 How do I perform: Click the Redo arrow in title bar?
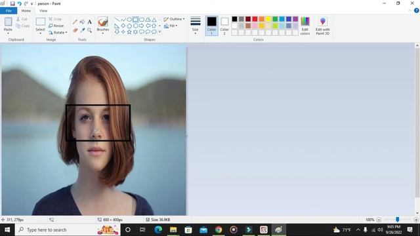tap(26, 3)
